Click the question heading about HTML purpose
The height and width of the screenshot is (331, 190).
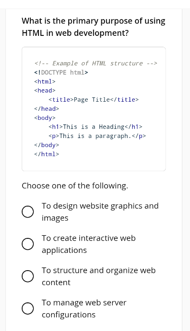point(94,27)
